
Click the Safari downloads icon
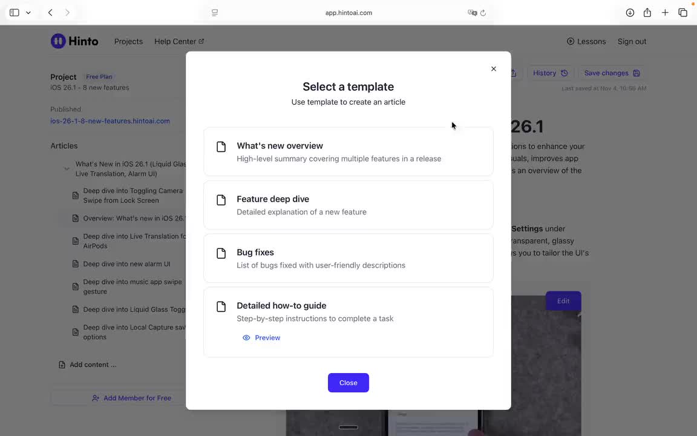[x=630, y=13]
